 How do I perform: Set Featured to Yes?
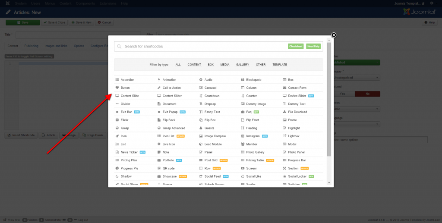tap(342, 94)
